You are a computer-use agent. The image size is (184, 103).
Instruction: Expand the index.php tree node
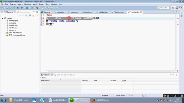tap(5, 23)
